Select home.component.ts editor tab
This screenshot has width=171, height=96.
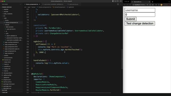pyautogui.click(x=32, y=4)
